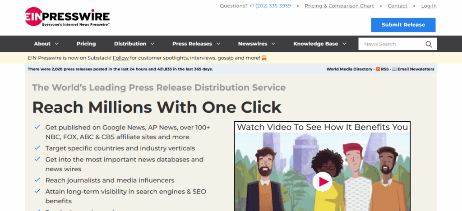The image size is (462, 211).
Task: Expand the Distribution menu chevron
Action: pos(152,44)
